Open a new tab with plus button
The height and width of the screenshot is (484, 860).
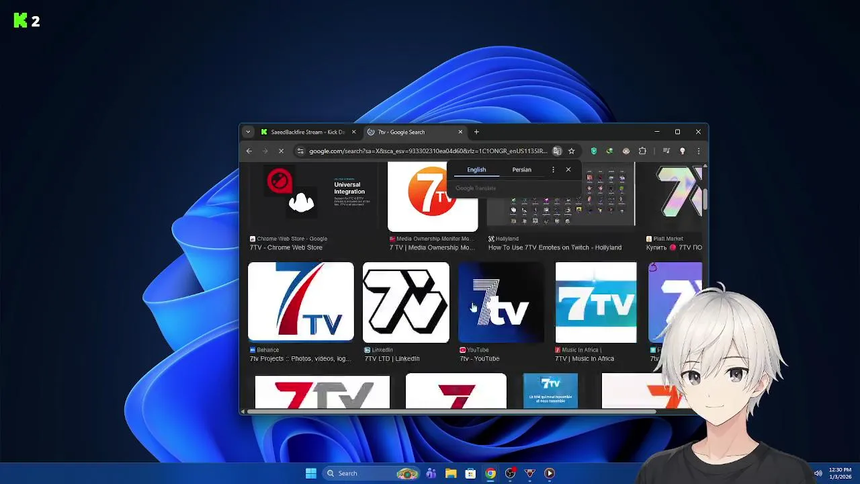point(476,132)
